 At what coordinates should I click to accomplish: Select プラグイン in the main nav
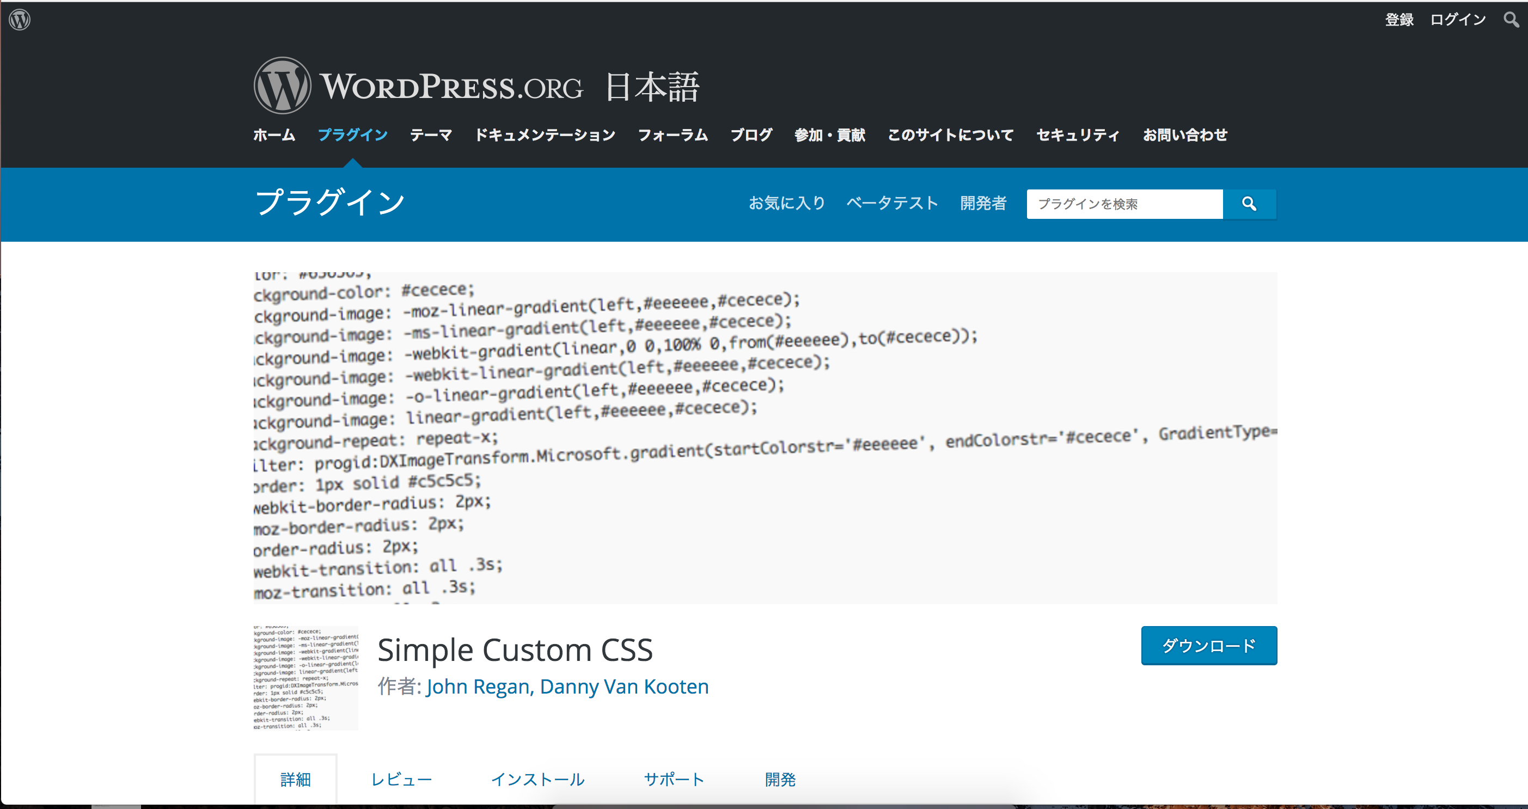pos(352,135)
